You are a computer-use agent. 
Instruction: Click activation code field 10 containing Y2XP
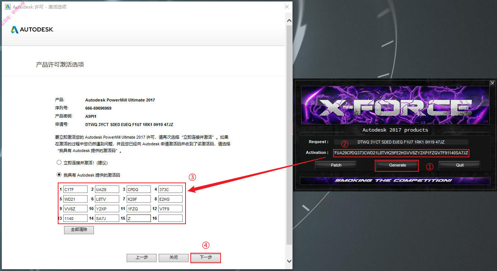107,209
